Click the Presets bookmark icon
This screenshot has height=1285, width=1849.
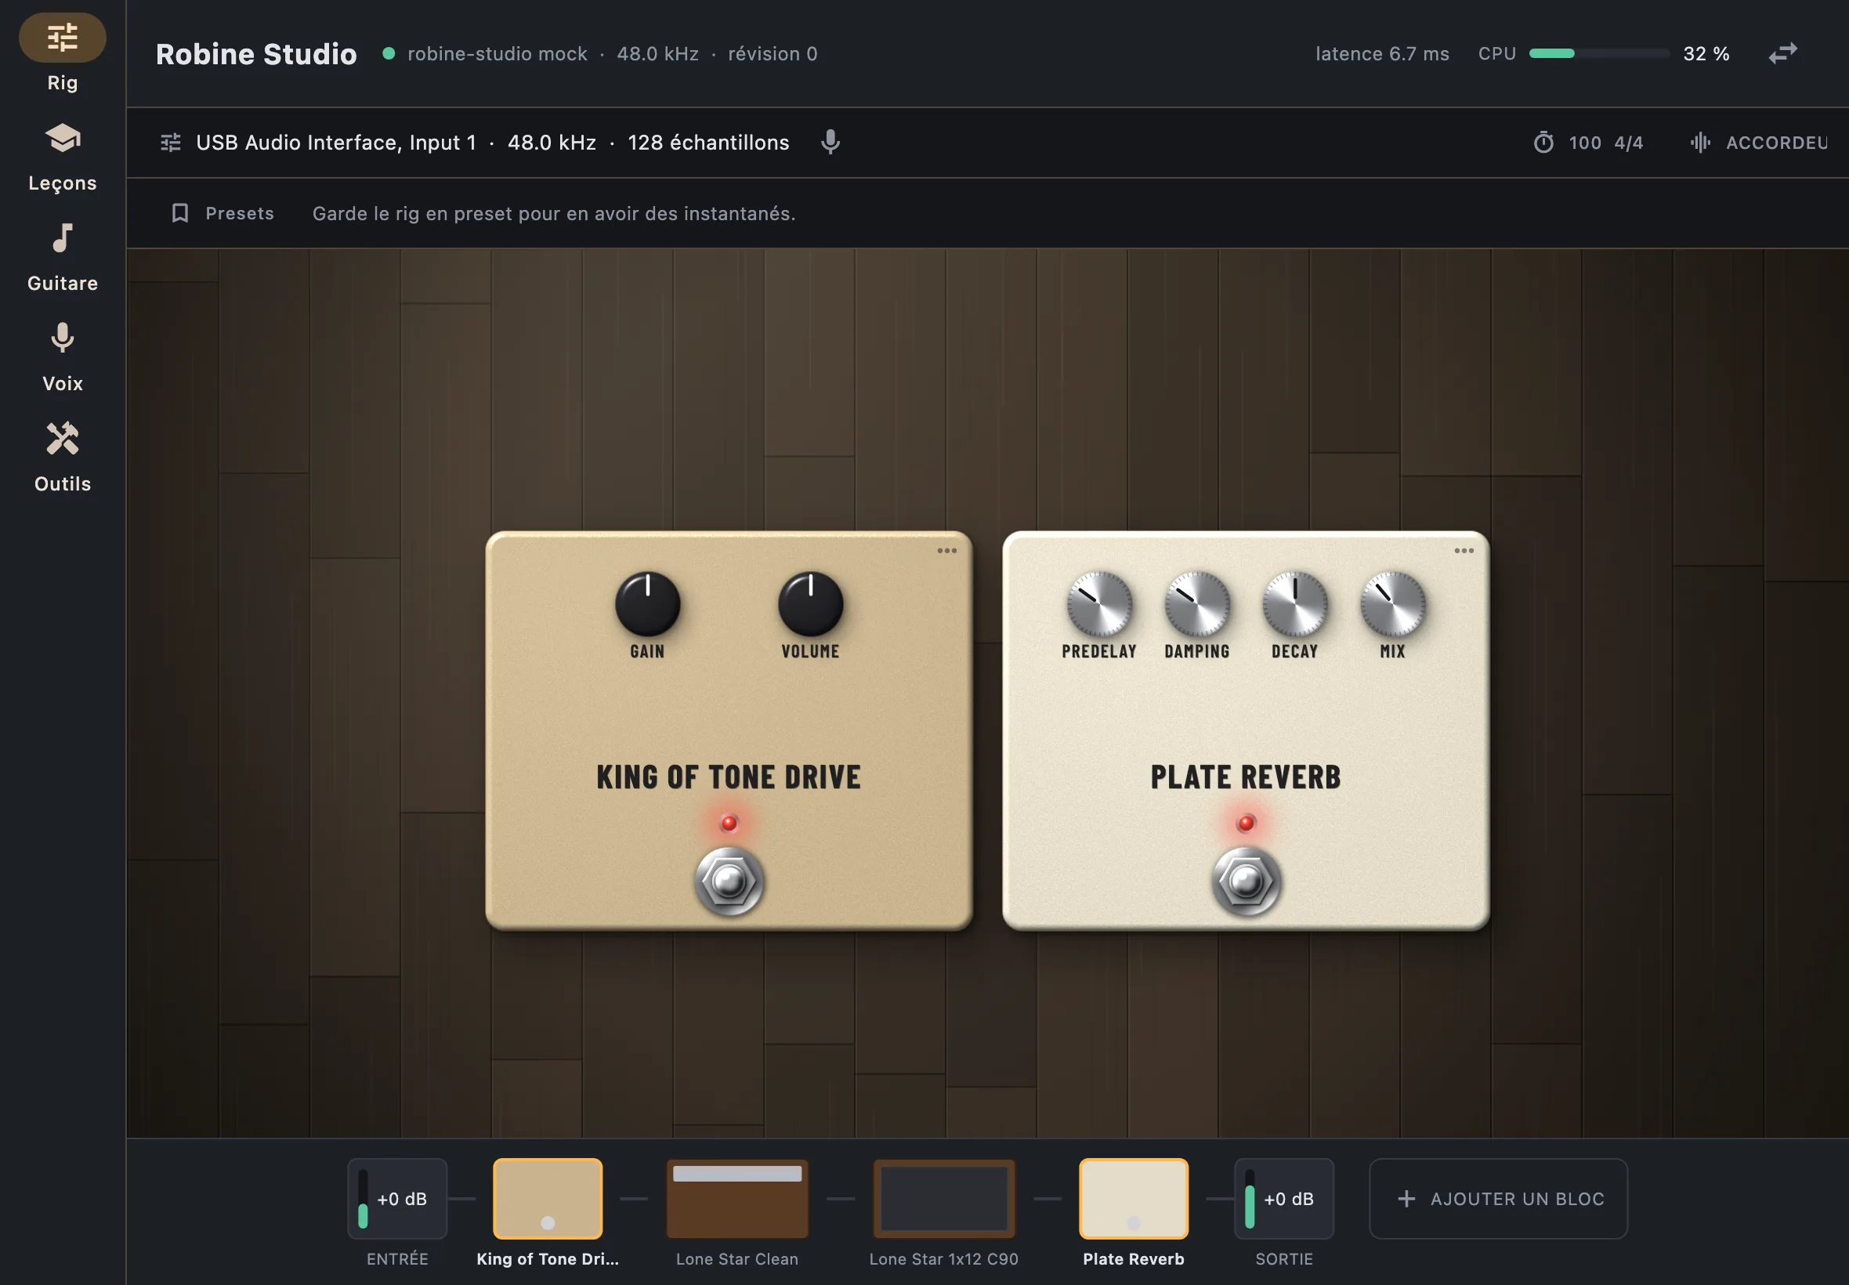tap(180, 213)
